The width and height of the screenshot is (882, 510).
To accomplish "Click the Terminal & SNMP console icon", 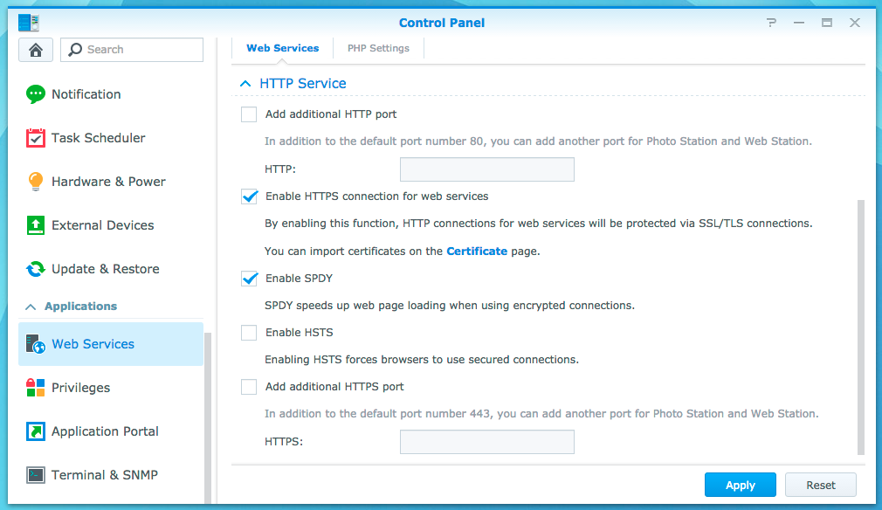I will 36,475.
